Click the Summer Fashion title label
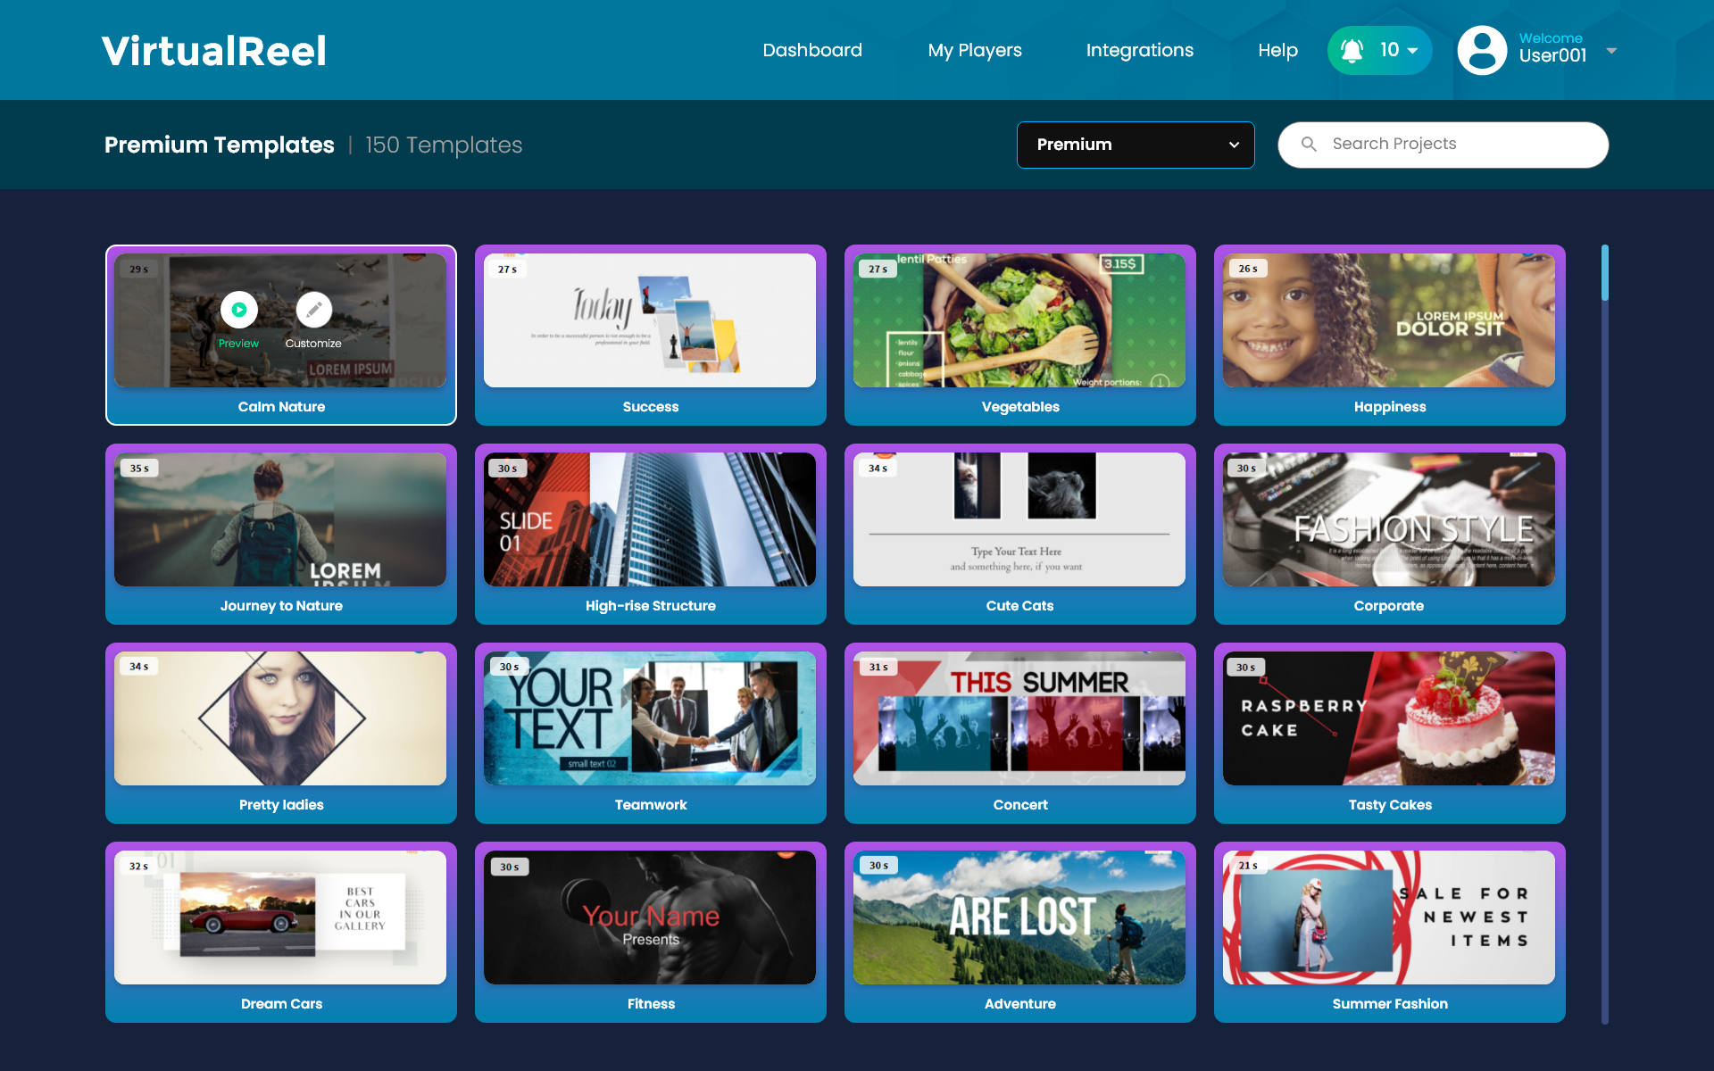Screen dimensions: 1714x1071 [1390, 1003]
